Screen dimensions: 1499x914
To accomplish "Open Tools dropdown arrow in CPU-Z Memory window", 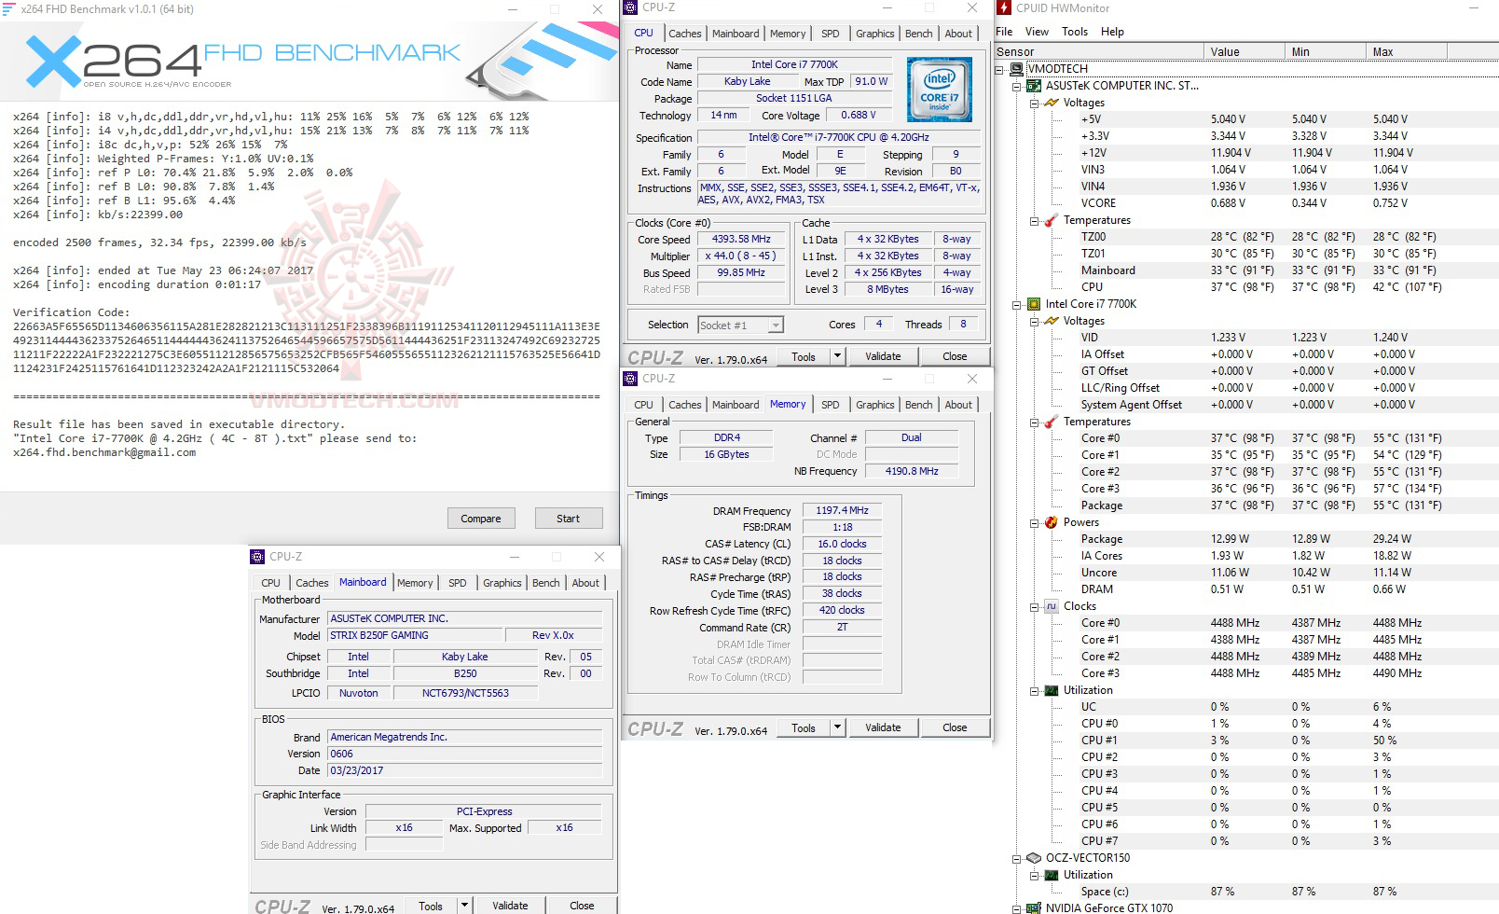I will pyautogui.click(x=837, y=727).
